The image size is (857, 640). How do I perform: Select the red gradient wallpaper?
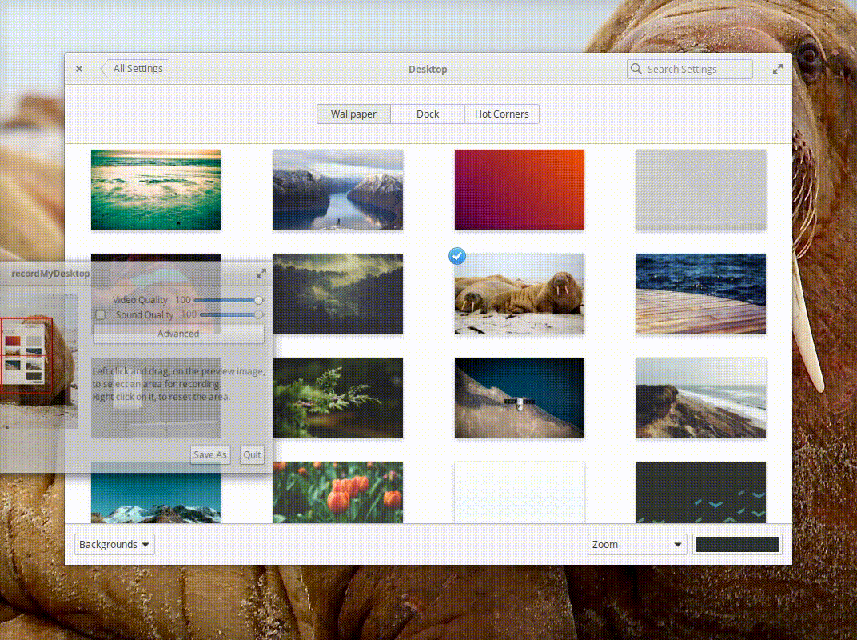tap(519, 189)
